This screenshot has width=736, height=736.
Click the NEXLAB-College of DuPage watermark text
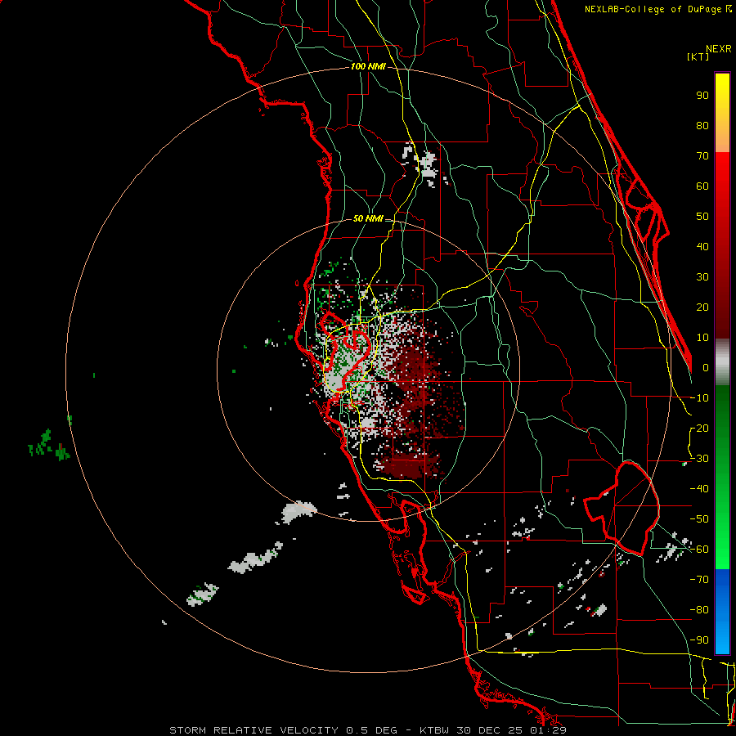pyautogui.click(x=657, y=9)
